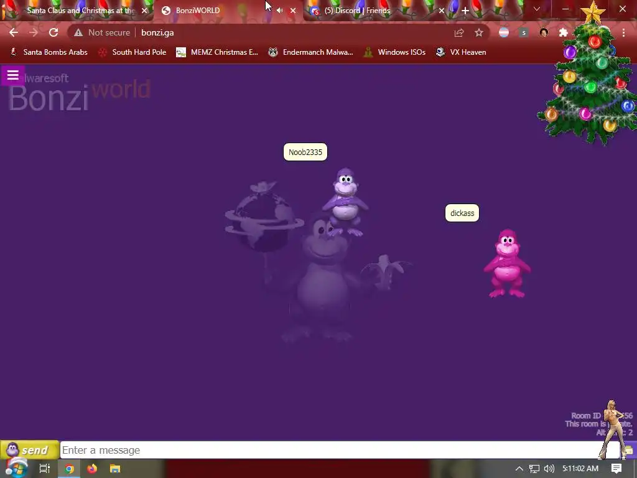Image resolution: width=637 pixels, height=478 pixels.
Task: Open the VX Heaven bookmark
Action: (x=461, y=52)
